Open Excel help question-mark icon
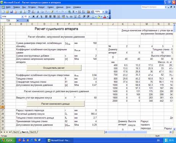 107,12
